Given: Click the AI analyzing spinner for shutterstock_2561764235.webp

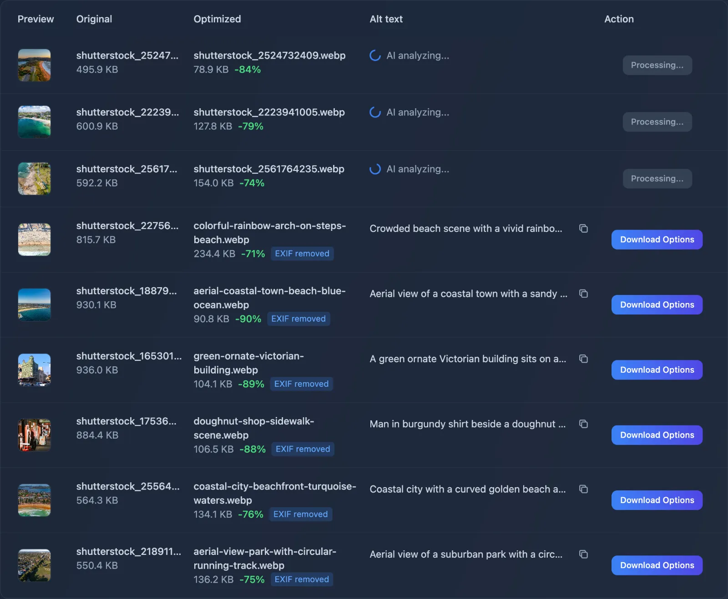Looking at the screenshot, I should pyautogui.click(x=375, y=169).
